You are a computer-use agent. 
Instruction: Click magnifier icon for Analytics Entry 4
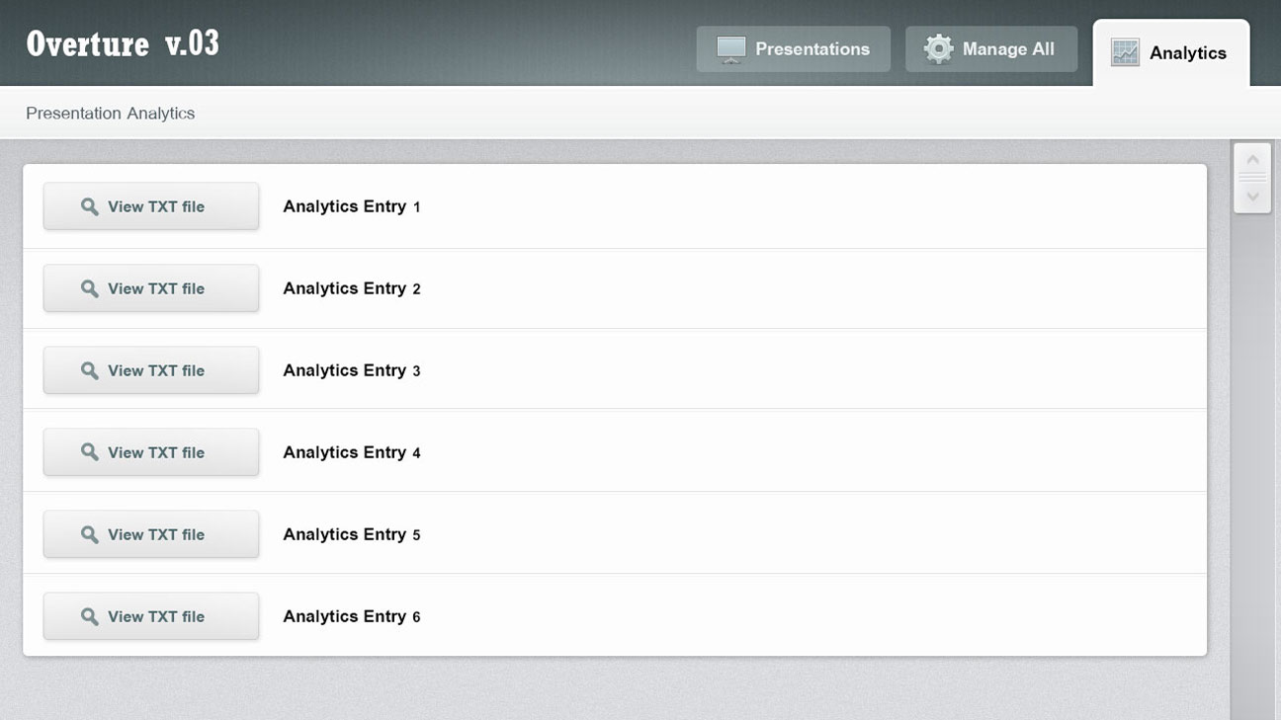tap(90, 452)
